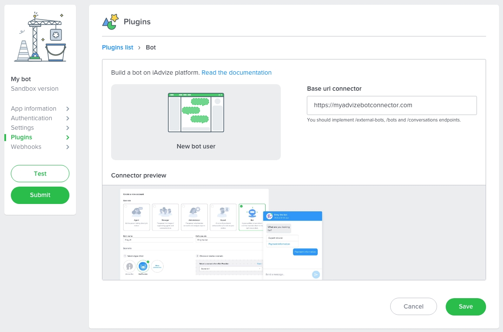Image resolution: width=503 pixels, height=332 pixels.
Task: Click the iAdvize Bot icon in preview
Action: click(x=129, y=266)
